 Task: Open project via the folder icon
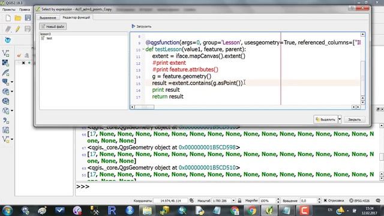(x=18, y=18)
